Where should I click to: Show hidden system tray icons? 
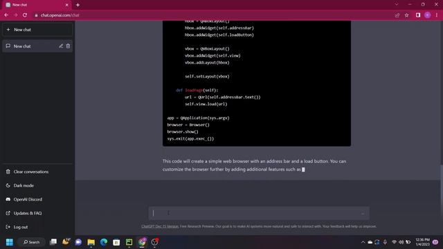pos(363,242)
